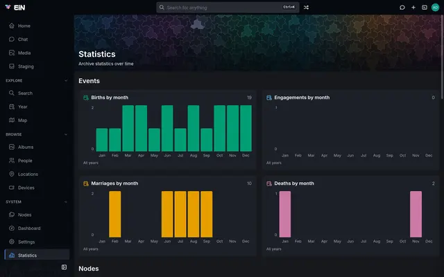Click the Marriages by month title
This screenshot has height=277, width=444.
click(114, 184)
